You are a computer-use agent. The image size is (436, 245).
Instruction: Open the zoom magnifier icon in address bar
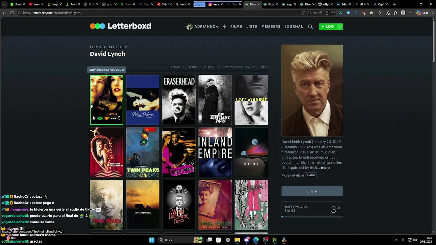(321, 13)
